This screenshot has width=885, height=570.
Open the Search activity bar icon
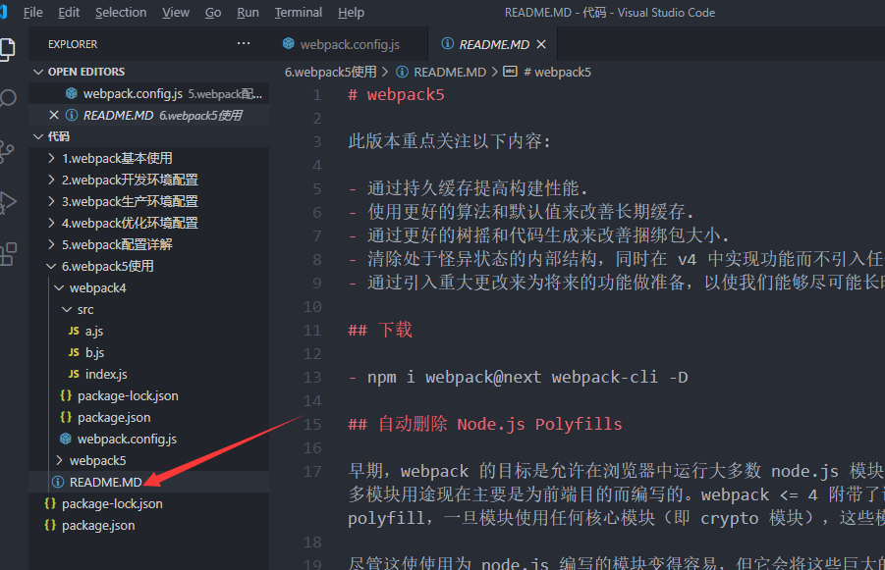(7, 98)
